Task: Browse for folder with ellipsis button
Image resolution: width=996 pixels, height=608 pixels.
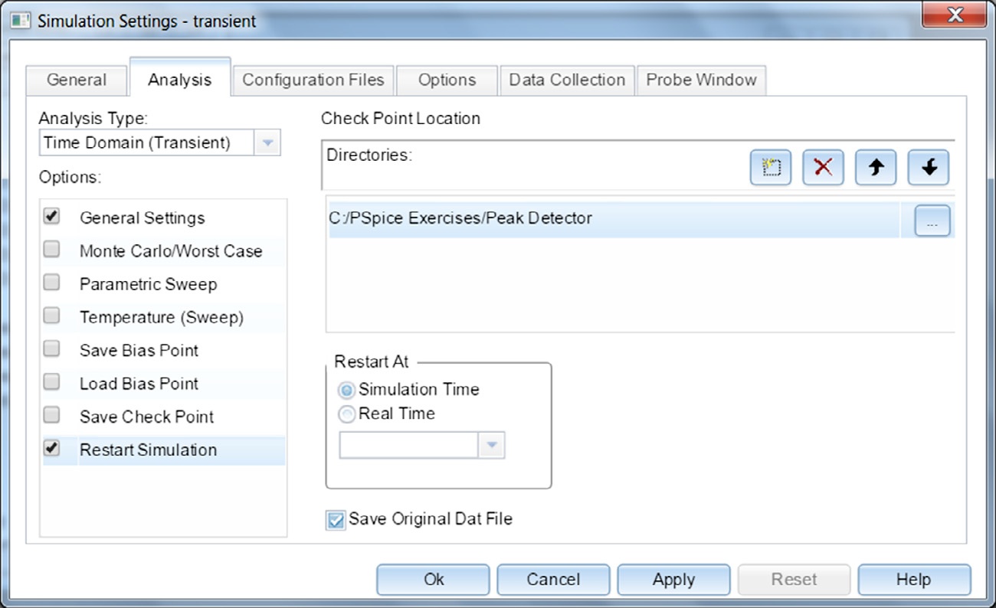Action: [932, 221]
